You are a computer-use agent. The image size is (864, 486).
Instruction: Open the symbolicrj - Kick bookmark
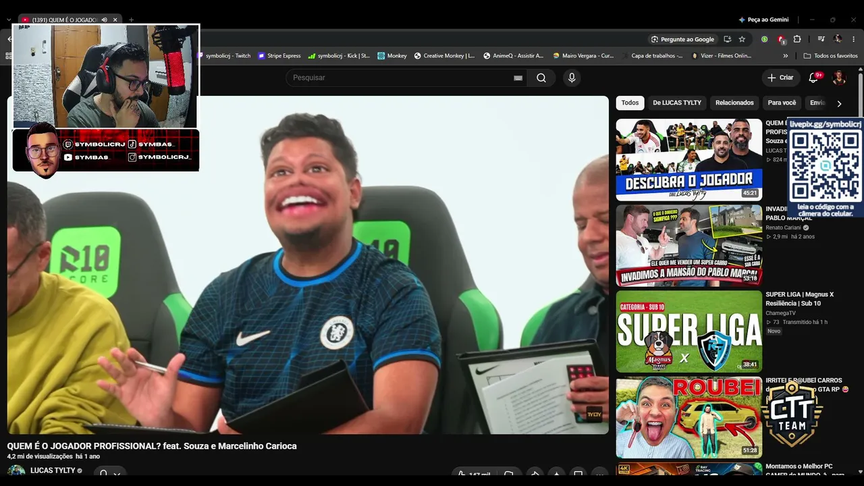click(x=339, y=56)
